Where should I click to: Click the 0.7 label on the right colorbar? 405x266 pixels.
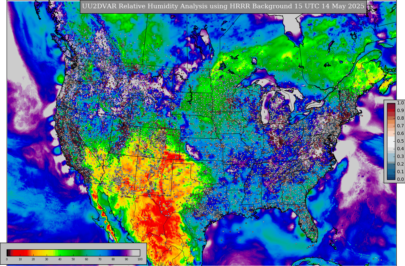(400, 126)
